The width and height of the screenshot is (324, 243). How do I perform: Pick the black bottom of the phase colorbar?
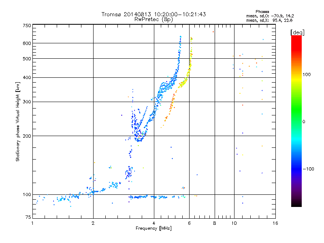(x=296, y=205)
